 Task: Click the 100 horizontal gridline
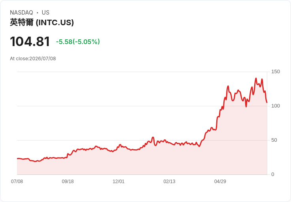point(142,106)
